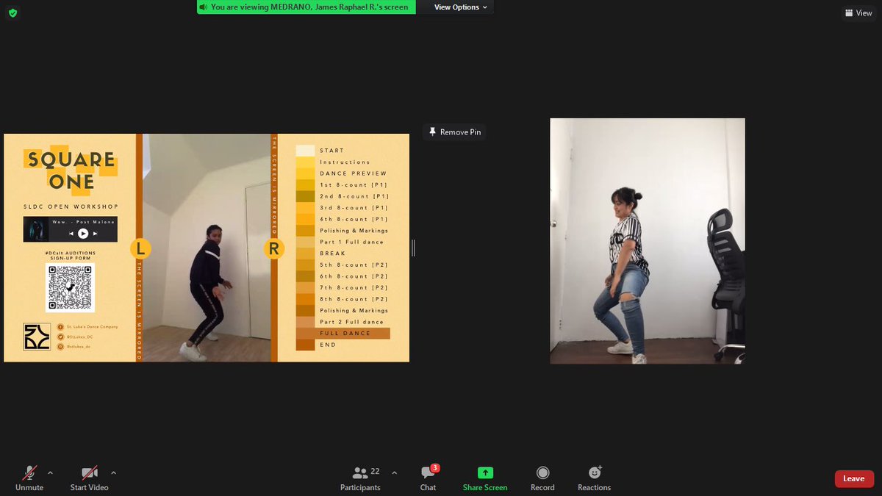The height and width of the screenshot is (496, 882).
Task: Expand the caret next to Participants
Action: click(x=394, y=472)
